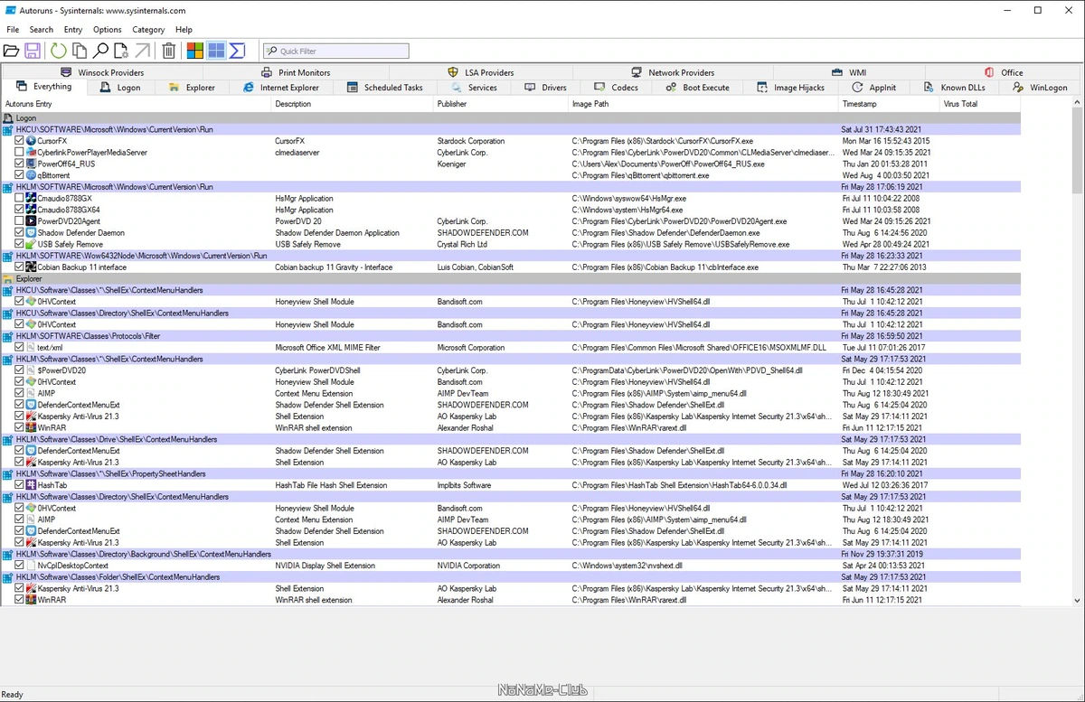Click the Stardock Corporation publisher cell

[471, 141]
